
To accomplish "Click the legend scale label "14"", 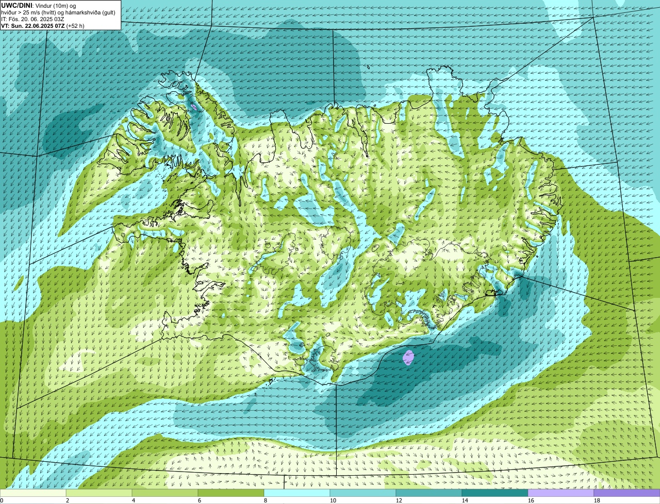I will tap(465, 500).
